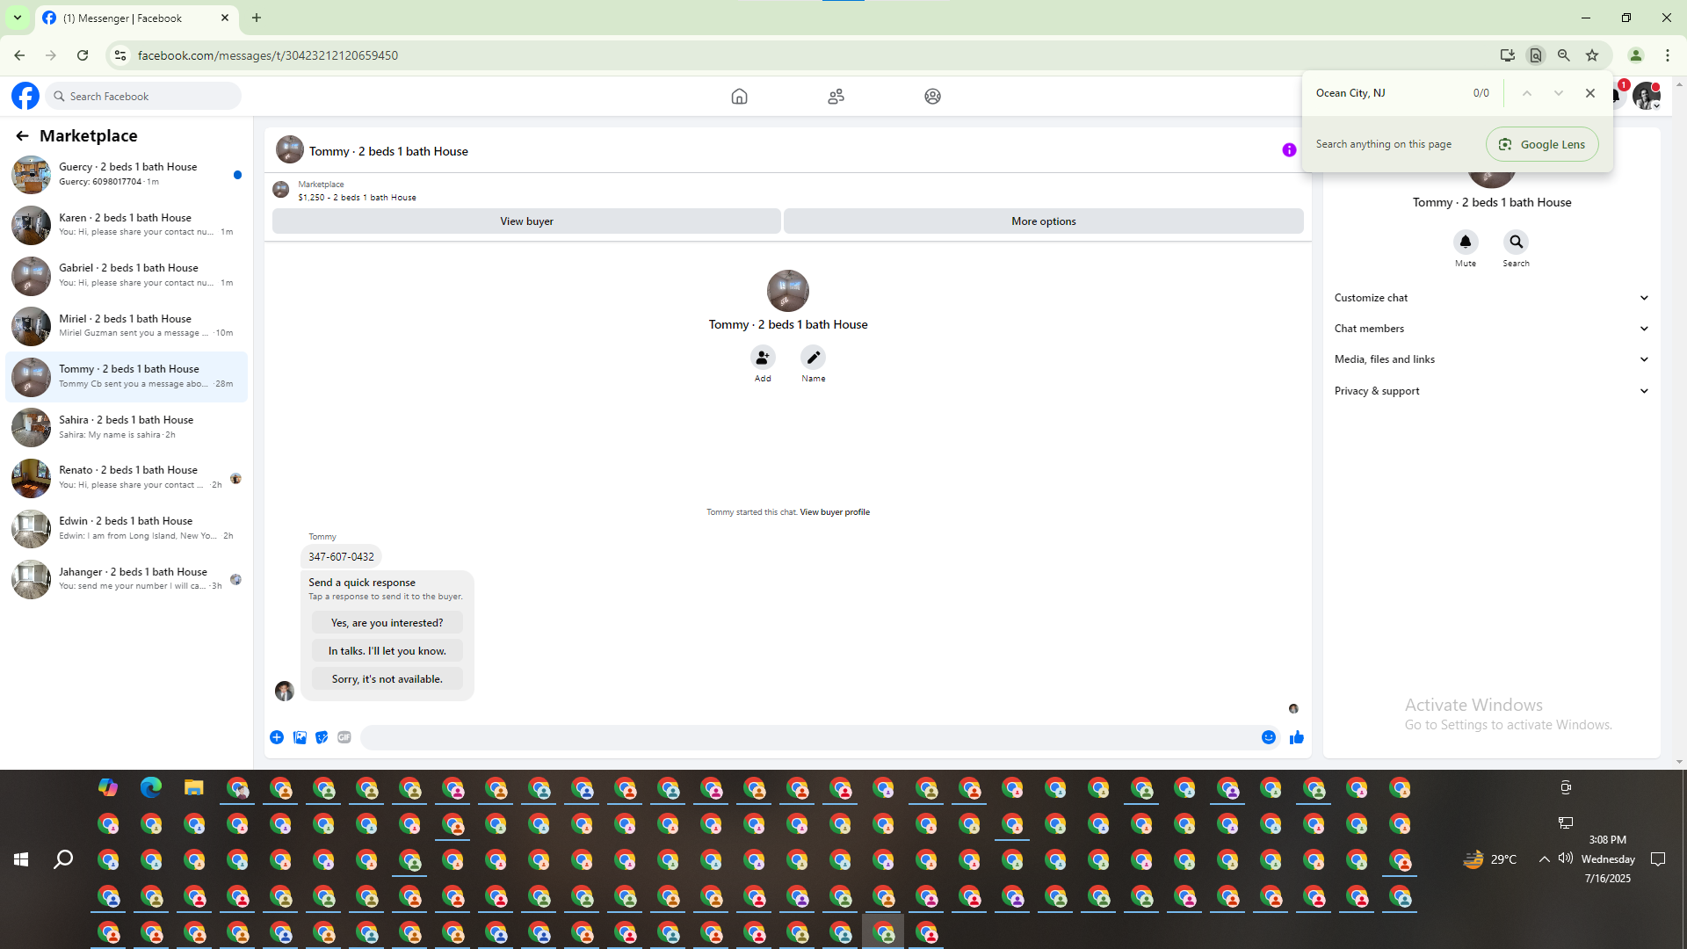
Task: Click the Facebook logo
Action: point(25,96)
